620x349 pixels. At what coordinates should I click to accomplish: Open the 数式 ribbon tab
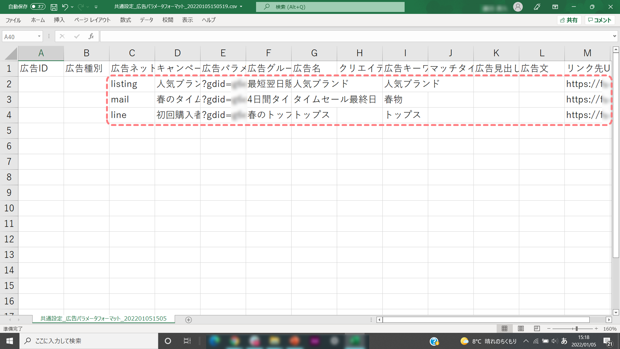(x=126, y=20)
